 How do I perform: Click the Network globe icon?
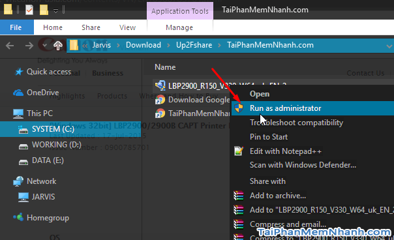click(18, 181)
